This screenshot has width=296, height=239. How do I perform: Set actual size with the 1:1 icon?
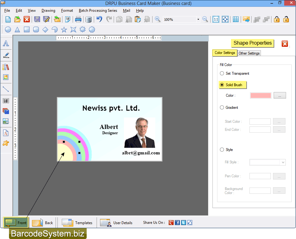point(216,19)
